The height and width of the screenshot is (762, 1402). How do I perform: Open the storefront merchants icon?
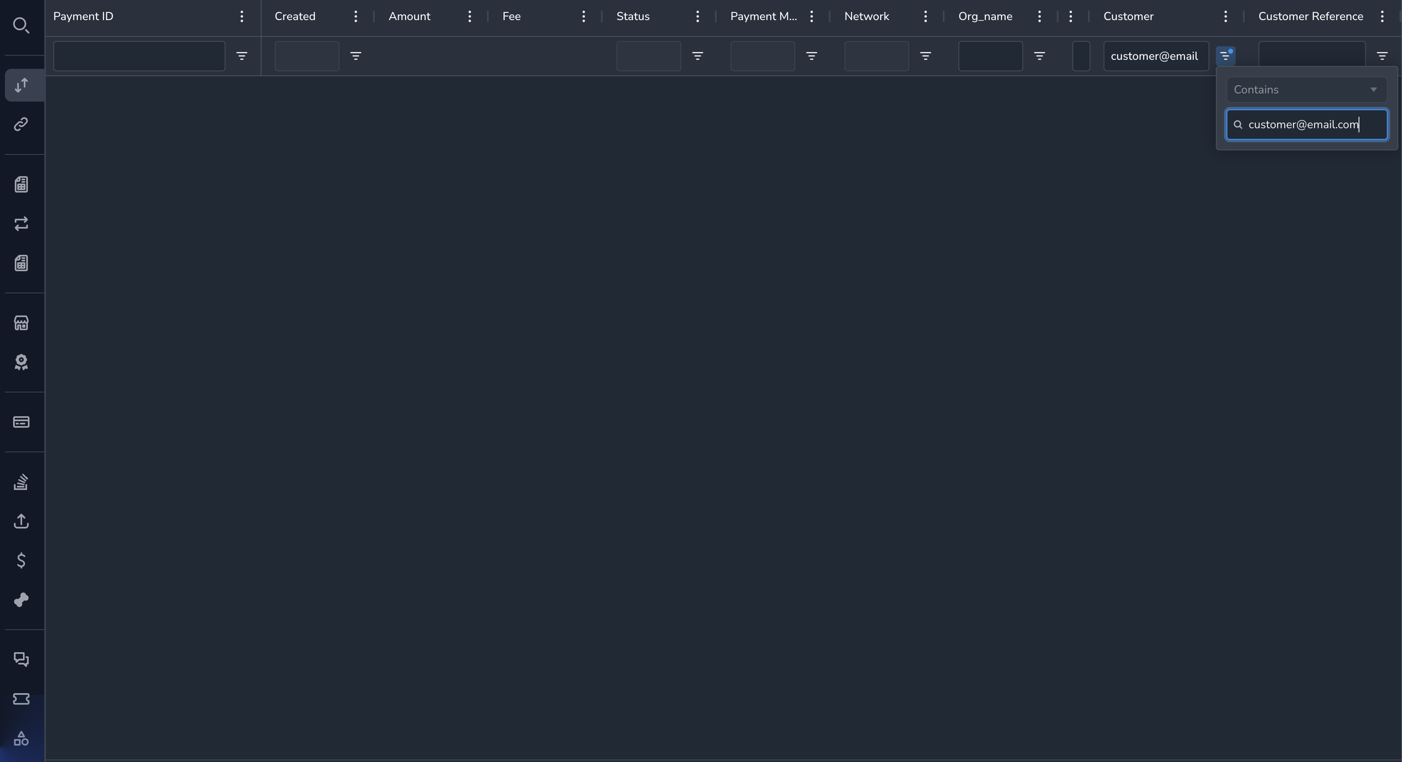(x=21, y=323)
